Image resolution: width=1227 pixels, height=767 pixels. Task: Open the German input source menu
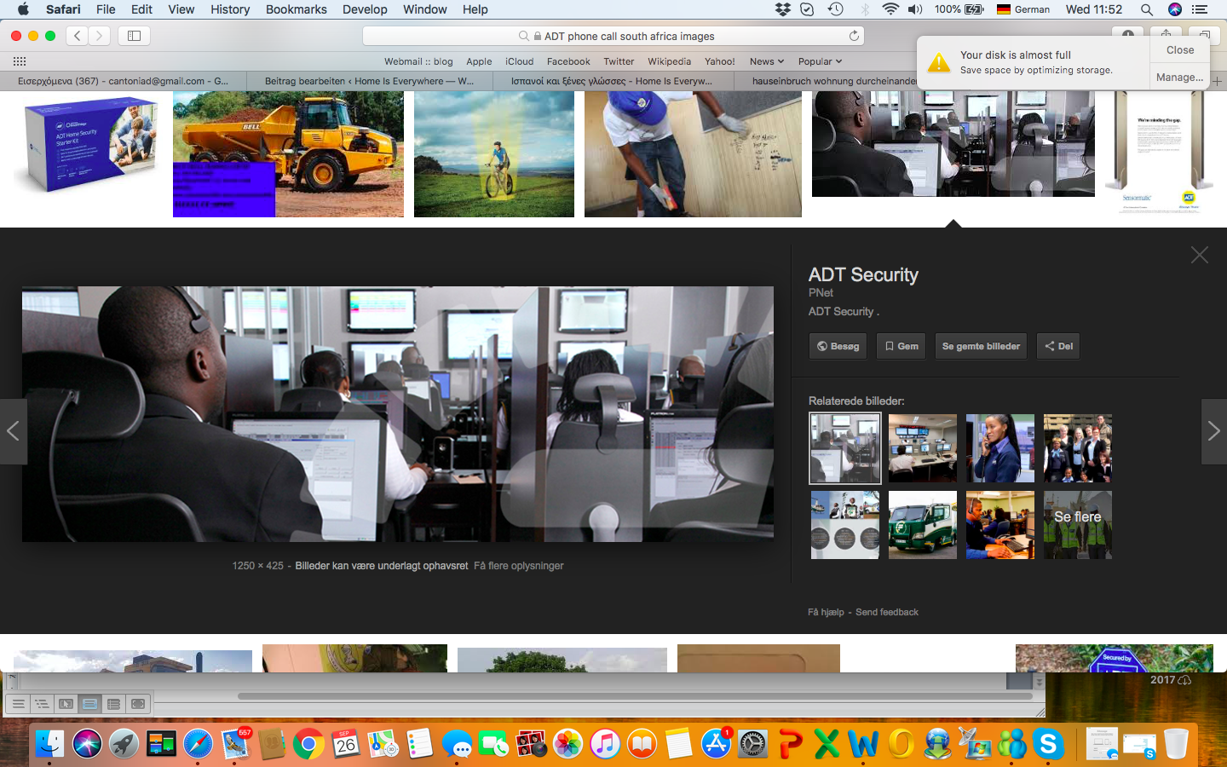pos(1022,9)
